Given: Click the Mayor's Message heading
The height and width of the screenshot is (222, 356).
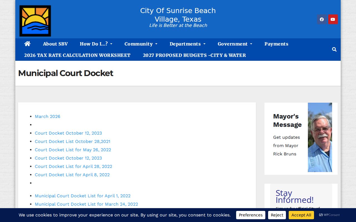Looking at the screenshot, I should click(287, 120).
